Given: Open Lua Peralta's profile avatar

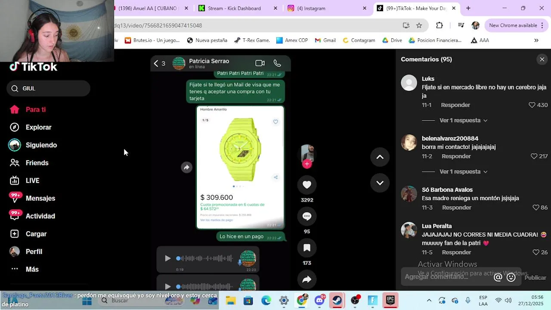Looking at the screenshot, I should pyautogui.click(x=409, y=230).
